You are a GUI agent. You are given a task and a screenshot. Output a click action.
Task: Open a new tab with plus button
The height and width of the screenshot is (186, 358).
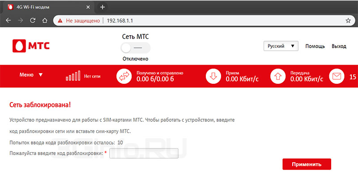coord(102,7)
